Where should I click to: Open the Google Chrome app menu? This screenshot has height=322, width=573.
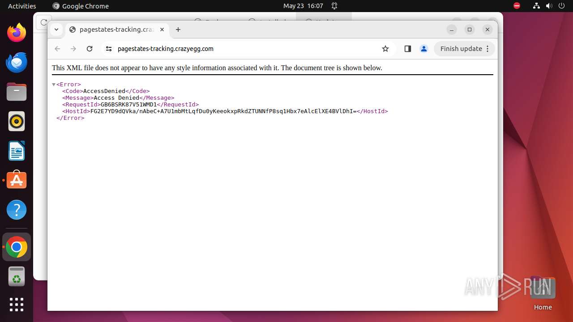(x=81, y=6)
